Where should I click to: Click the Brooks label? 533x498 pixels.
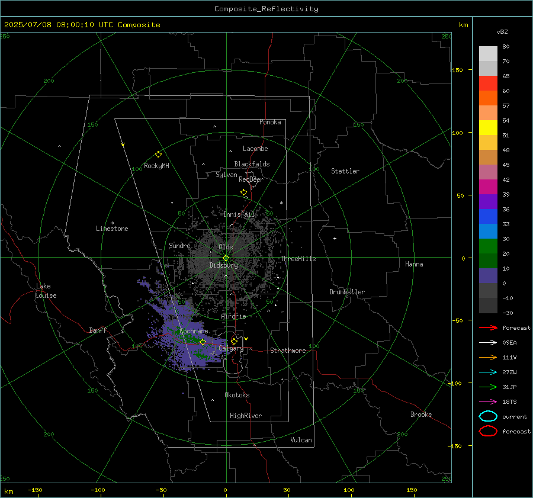click(421, 415)
